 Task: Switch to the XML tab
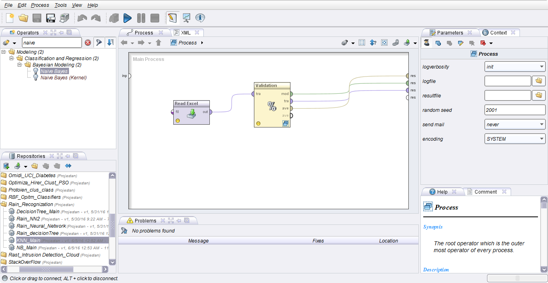pos(187,33)
